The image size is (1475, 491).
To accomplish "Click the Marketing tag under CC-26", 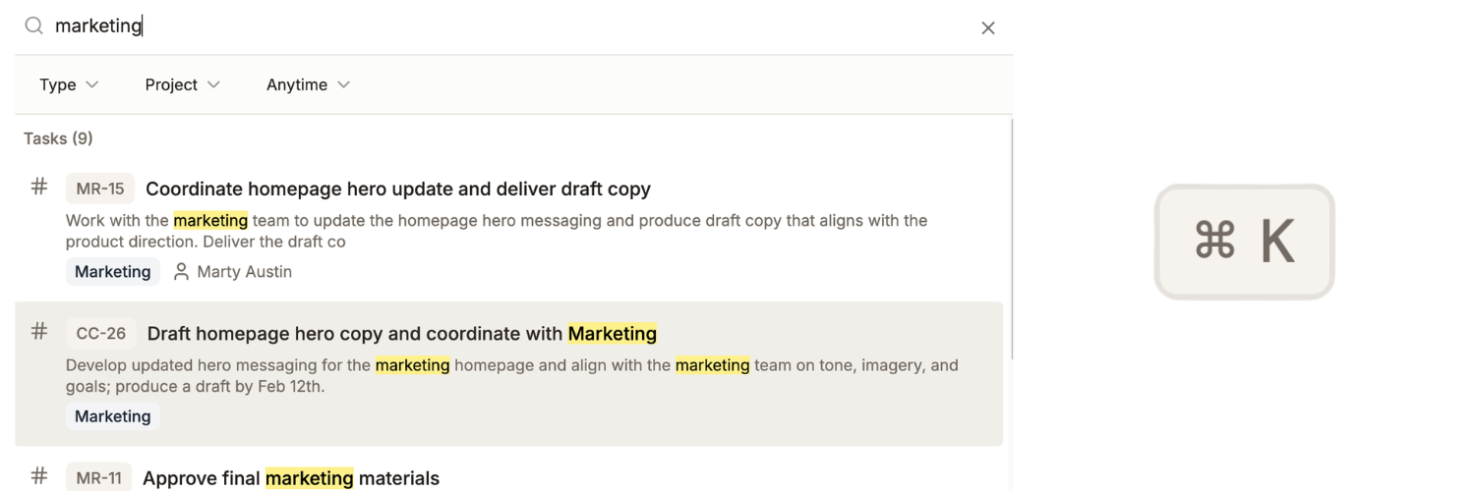I will (x=113, y=416).
